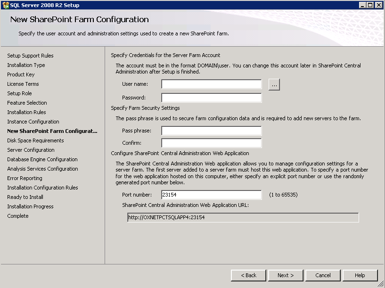
Task: Select Setup Support Rules step
Action: [30, 56]
